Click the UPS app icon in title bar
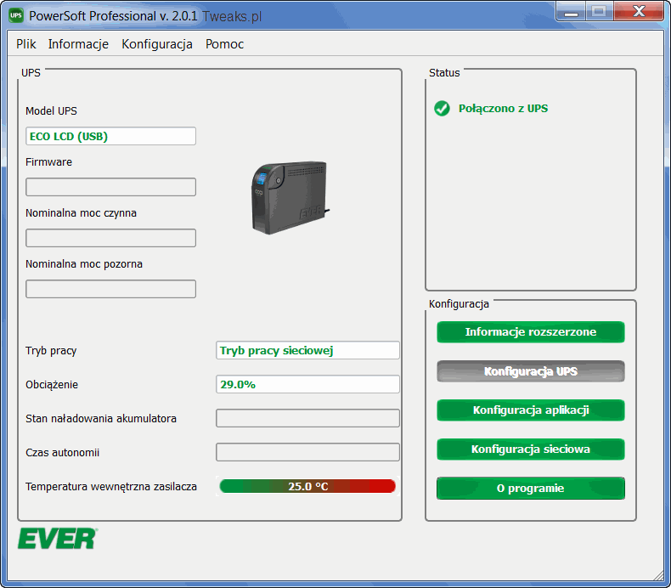The image size is (671, 588). [x=16, y=16]
